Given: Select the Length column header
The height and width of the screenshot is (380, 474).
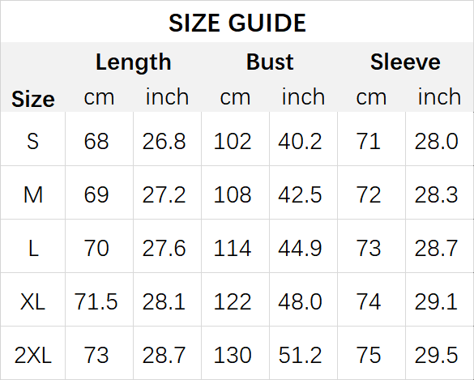Looking at the screenshot, I should (x=134, y=62).
